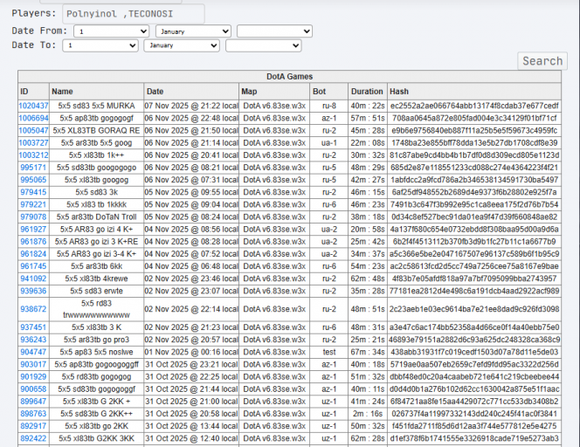580x447 pixels.
Task: Click the Bot column header
Action: coord(329,92)
